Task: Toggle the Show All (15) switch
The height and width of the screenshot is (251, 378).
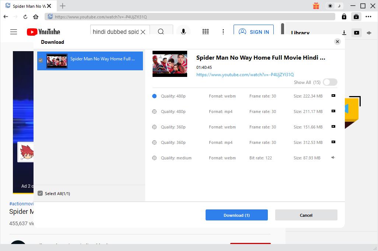Action: pos(330,82)
